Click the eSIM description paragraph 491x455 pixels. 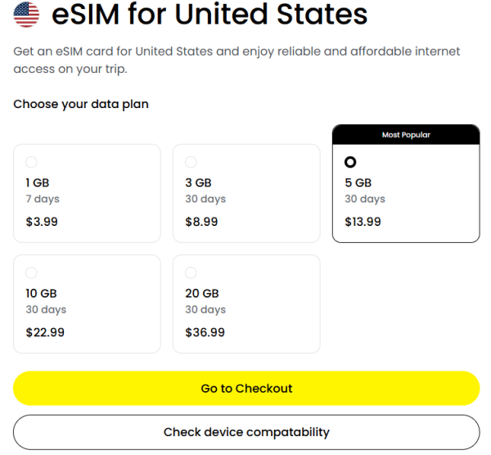(236, 60)
